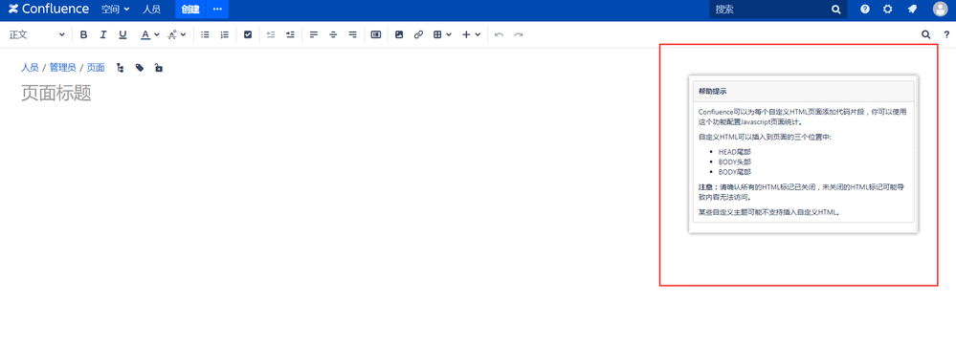Click the clear formatting icon

172,34
